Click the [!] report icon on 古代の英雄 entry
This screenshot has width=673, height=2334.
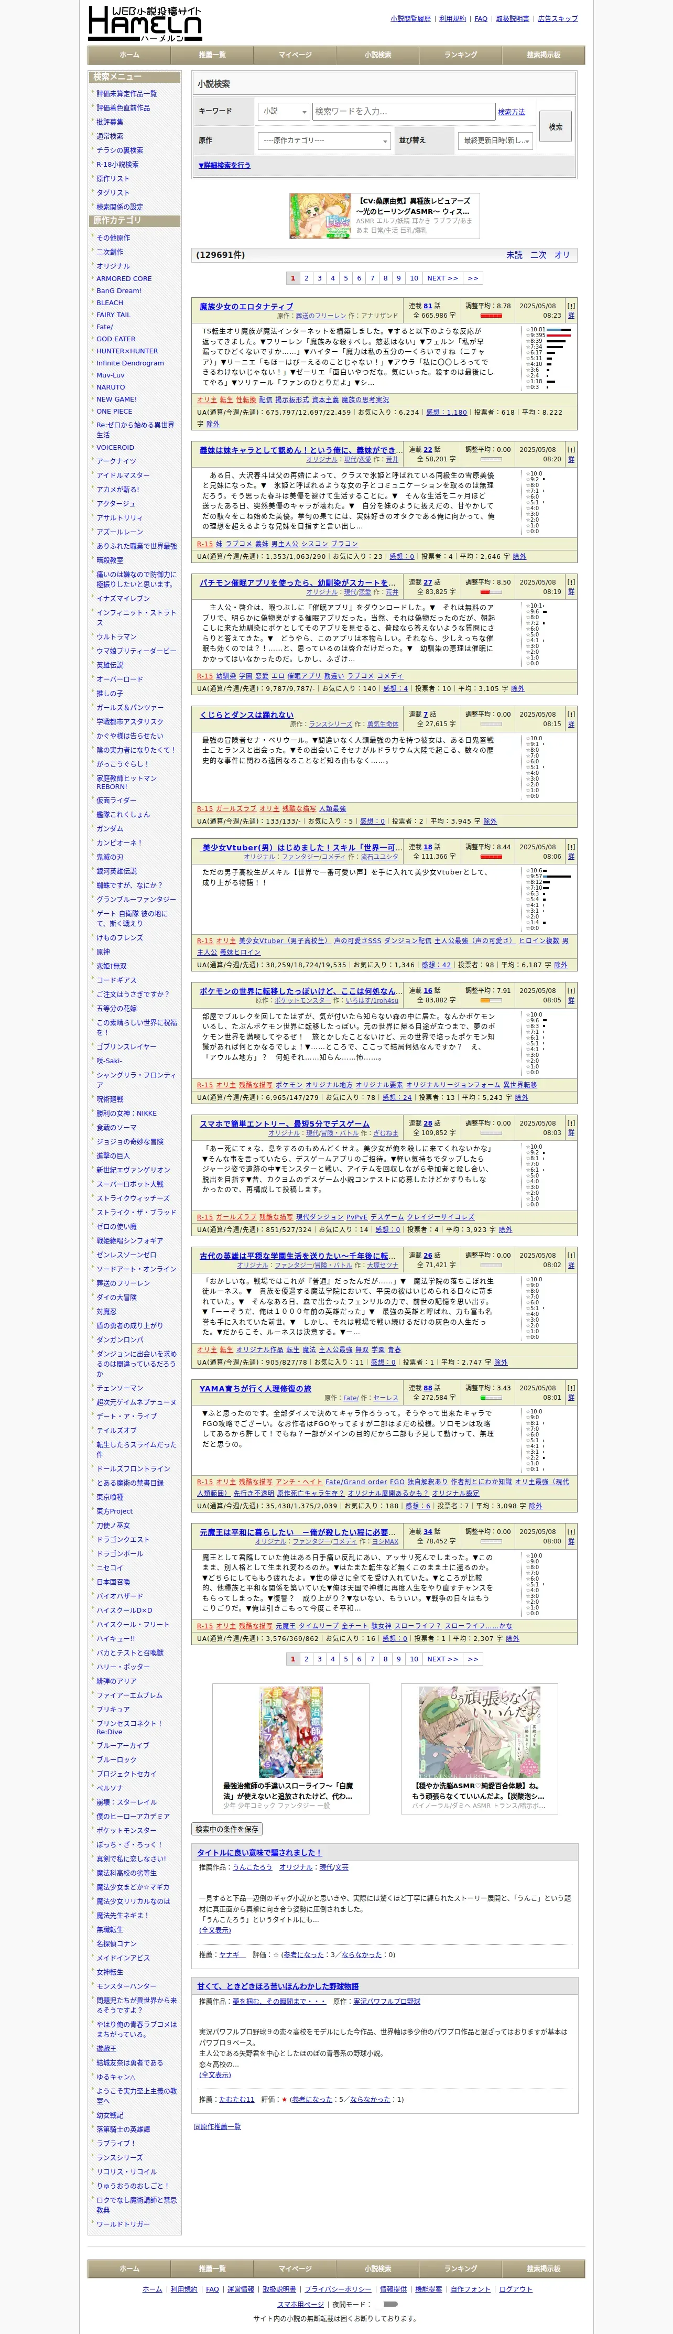point(571,1255)
